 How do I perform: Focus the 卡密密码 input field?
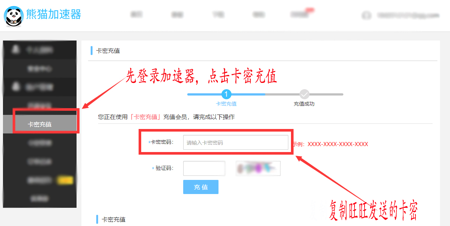point(236,142)
